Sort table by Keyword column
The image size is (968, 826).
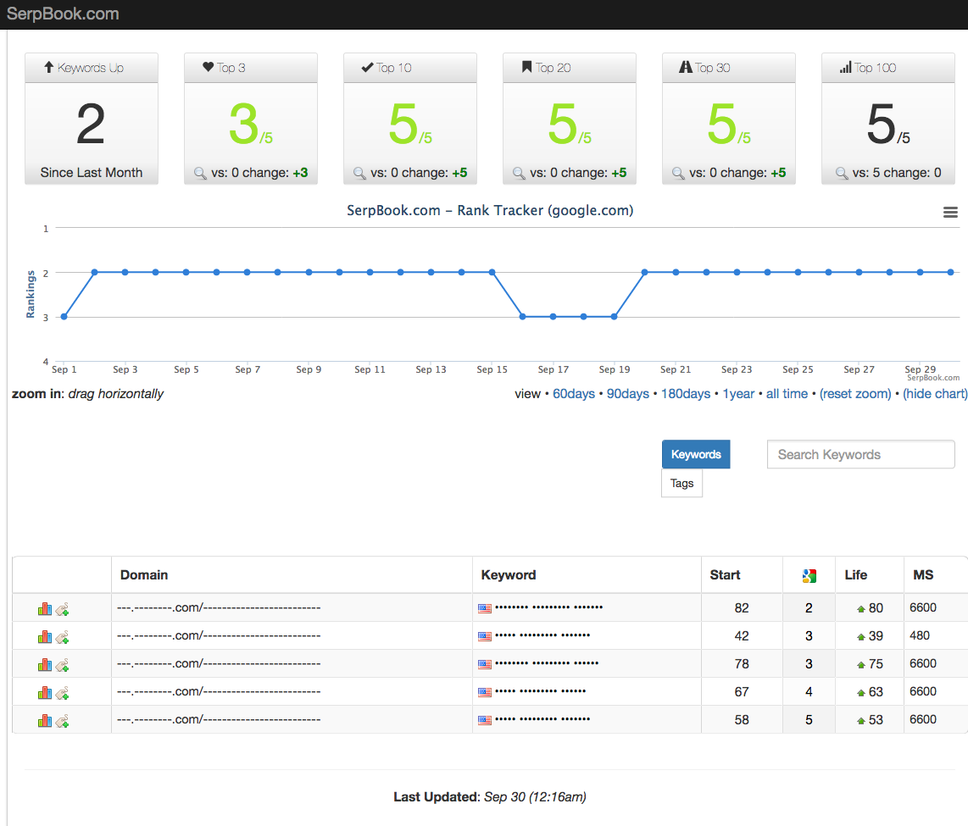click(x=508, y=575)
